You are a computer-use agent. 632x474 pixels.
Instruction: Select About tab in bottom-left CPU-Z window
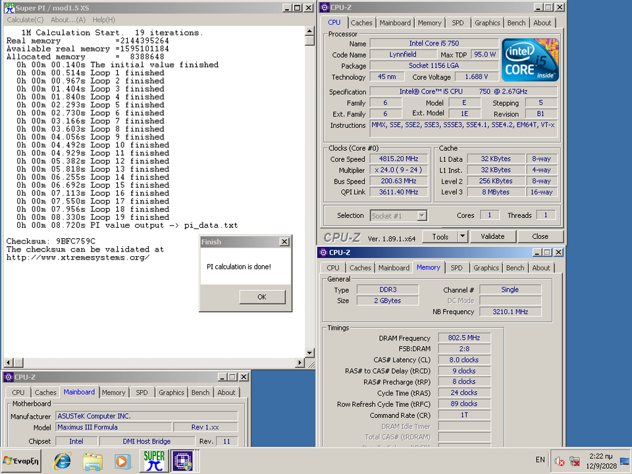226,392
